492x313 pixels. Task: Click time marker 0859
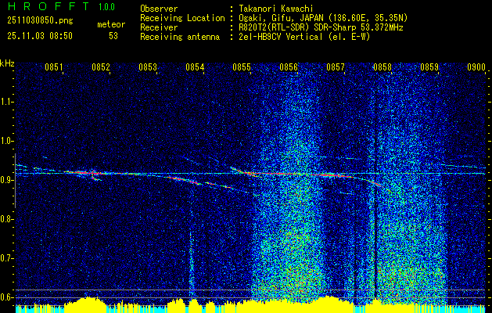click(x=429, y=67)
